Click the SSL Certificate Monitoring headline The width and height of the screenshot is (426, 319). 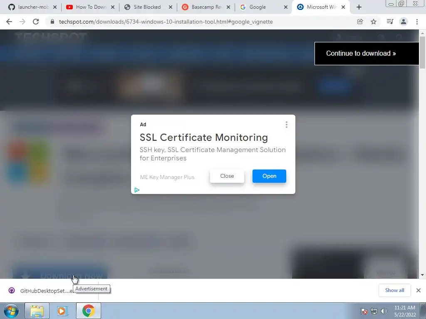(x=204, y=137)
